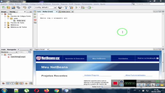The width and height of the screenshot is (165, 93).
Task: Click the globe browser icon in the toolbar
Action: [60, 7]
